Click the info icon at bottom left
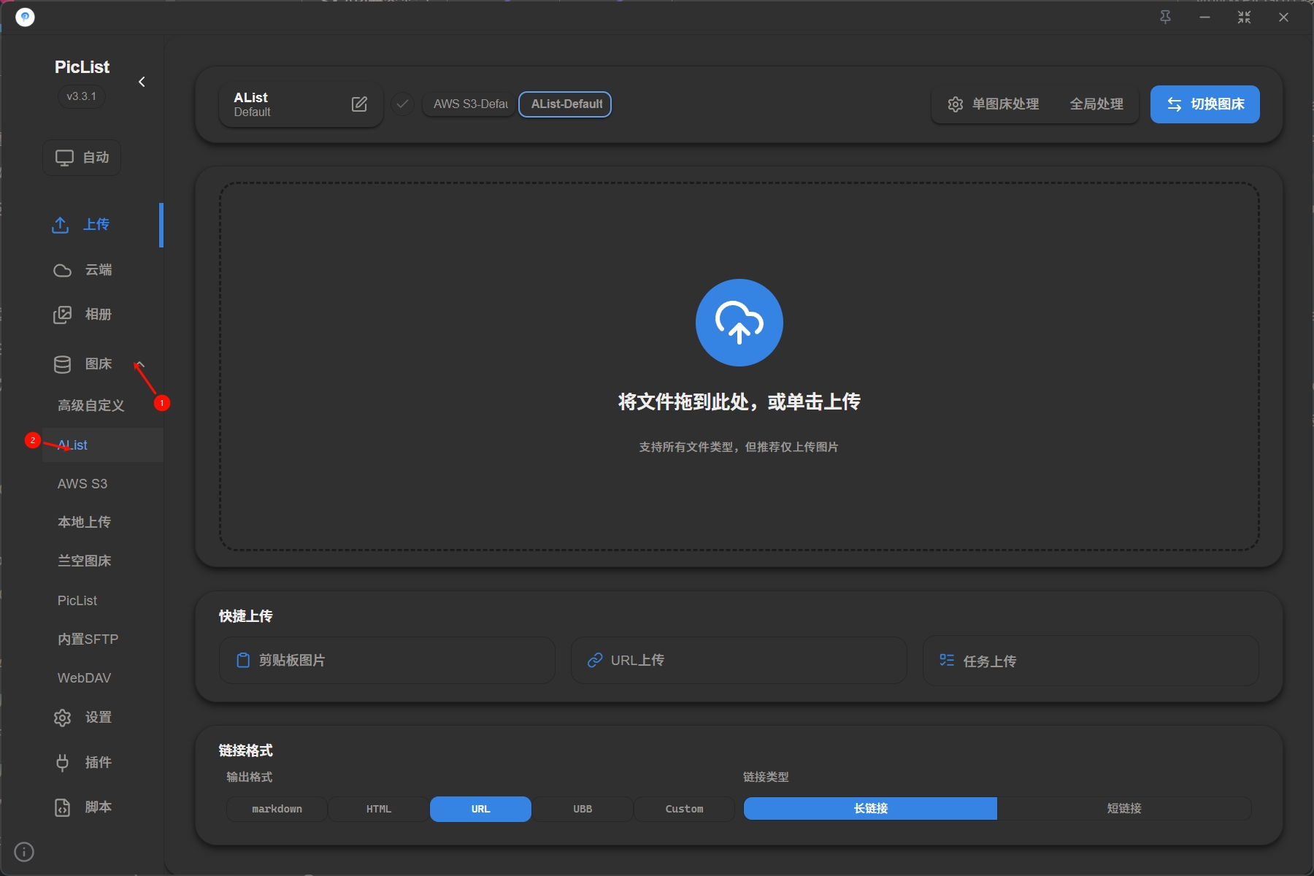Viewport: 1314px width, 876px height. pyautogui.click(x=24, y=851)
